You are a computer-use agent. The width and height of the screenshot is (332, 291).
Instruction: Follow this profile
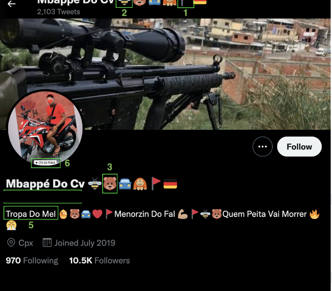pos(299,147)
